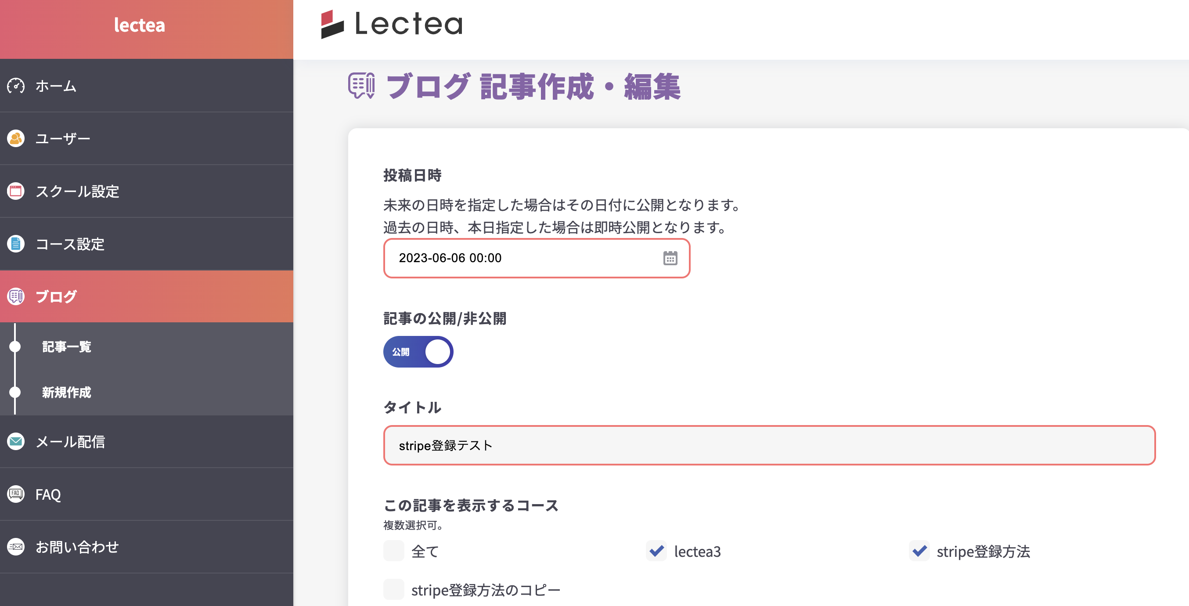Click the course settings document icon
1189x606 pixels.
click(16, 244)
